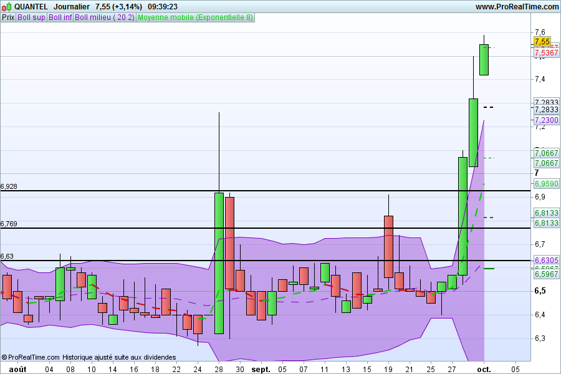Select the red 7,5367 price label
Viewport: 561px width, 374px height.
click(546, 53)
